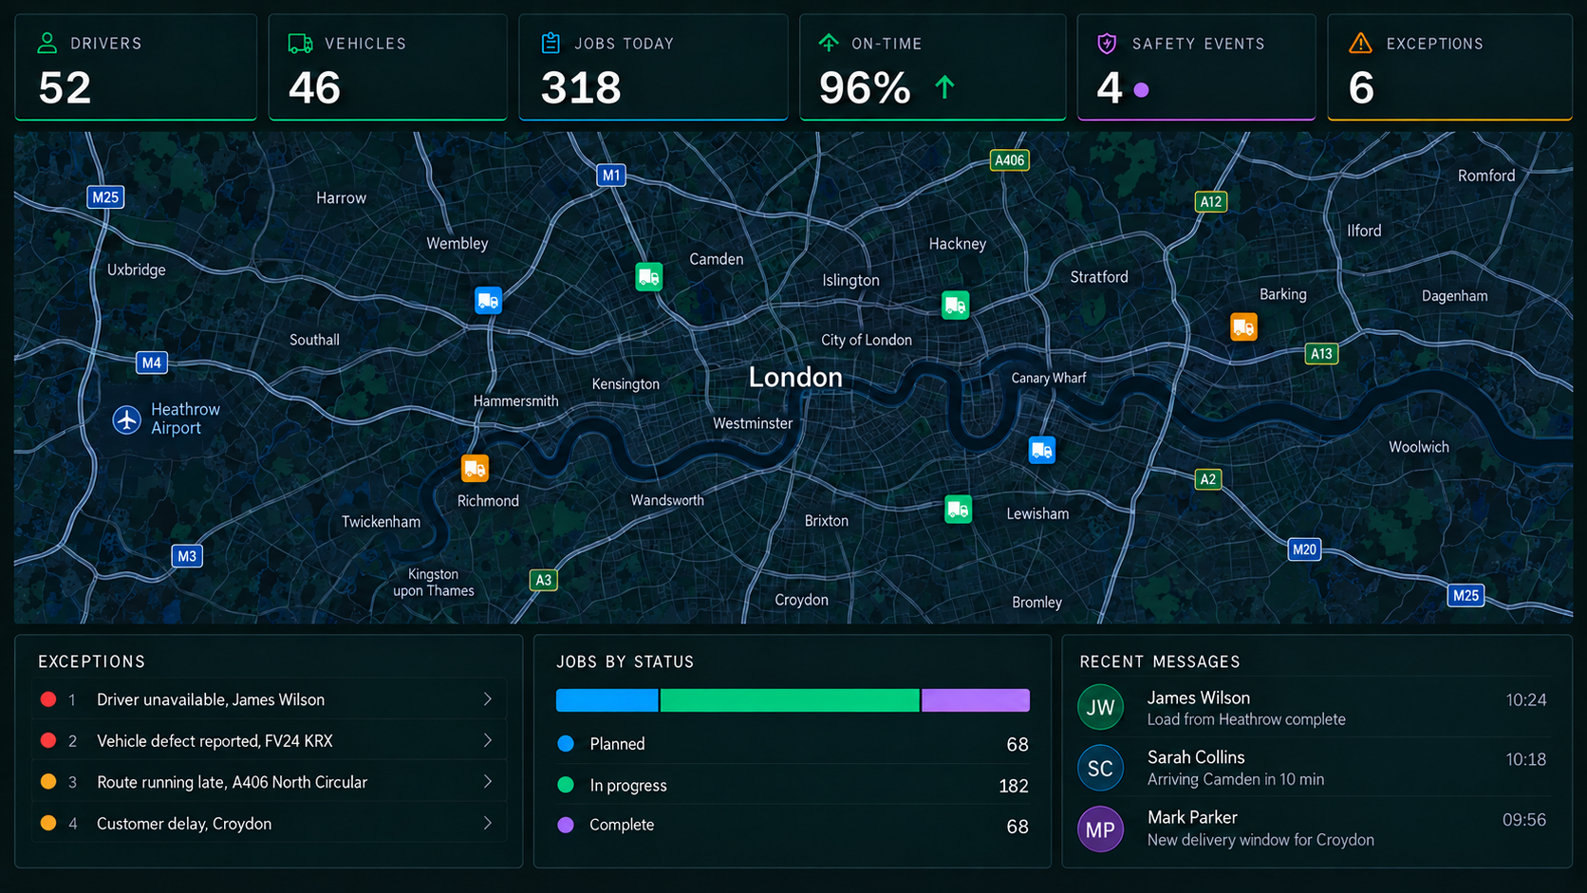Click the Planned count value 68
Image resolution: width=1587 pixels, height=893 pixels.
point(1018,744)
